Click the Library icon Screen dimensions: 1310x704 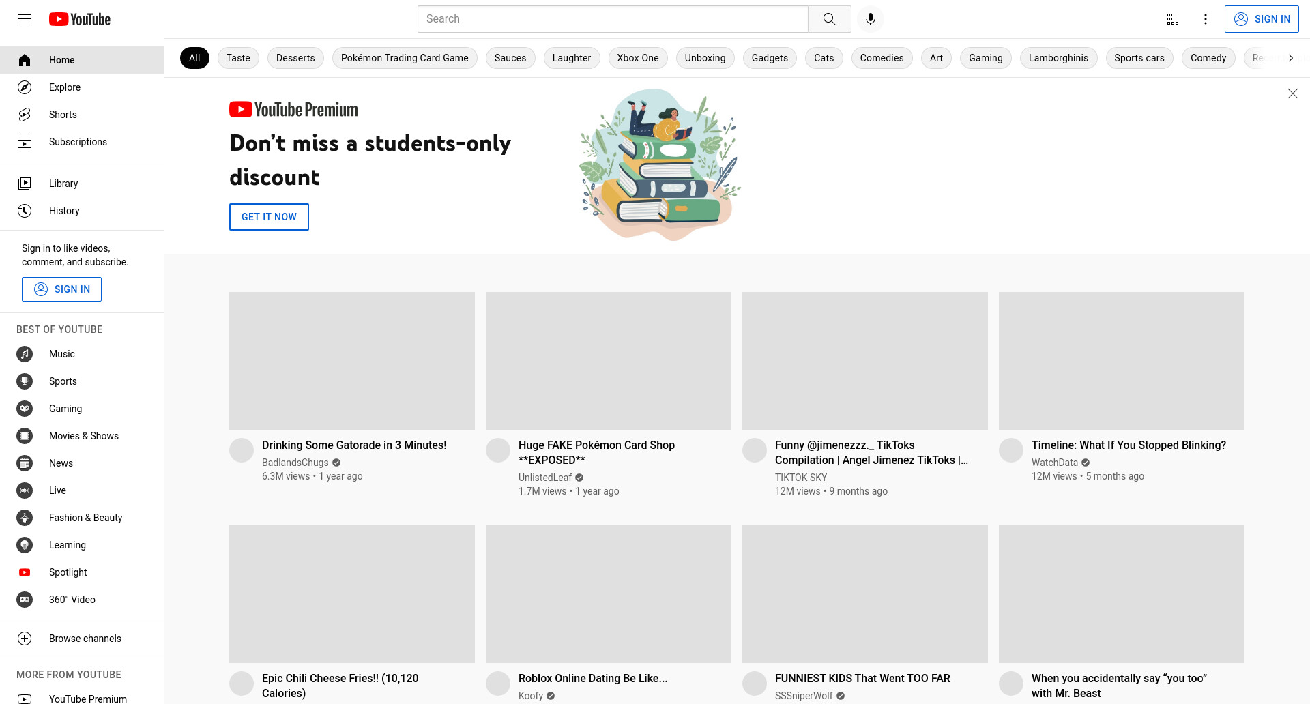pyautogui.click(x=25, y=184)
